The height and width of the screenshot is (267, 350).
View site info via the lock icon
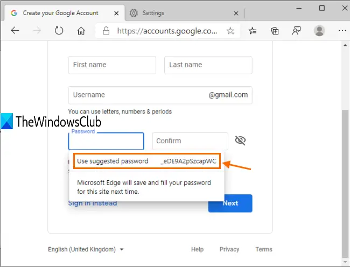(106, 31)
